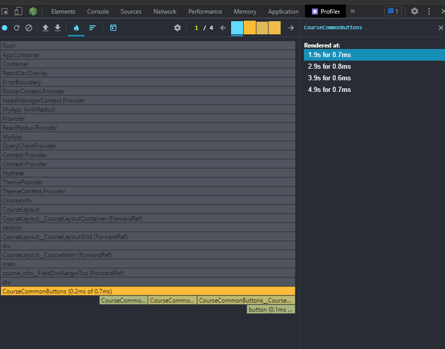Screen dimensions: 445x349
Task: Select the first blue commit bar
Action: click(x=237, y=28)
